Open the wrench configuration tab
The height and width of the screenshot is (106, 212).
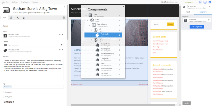18,18
